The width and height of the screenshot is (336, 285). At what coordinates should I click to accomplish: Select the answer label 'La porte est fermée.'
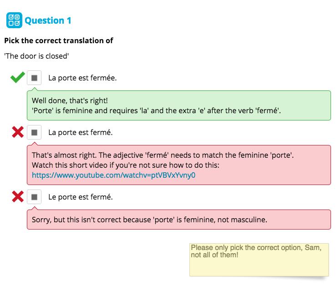click(x=82, y=78)
